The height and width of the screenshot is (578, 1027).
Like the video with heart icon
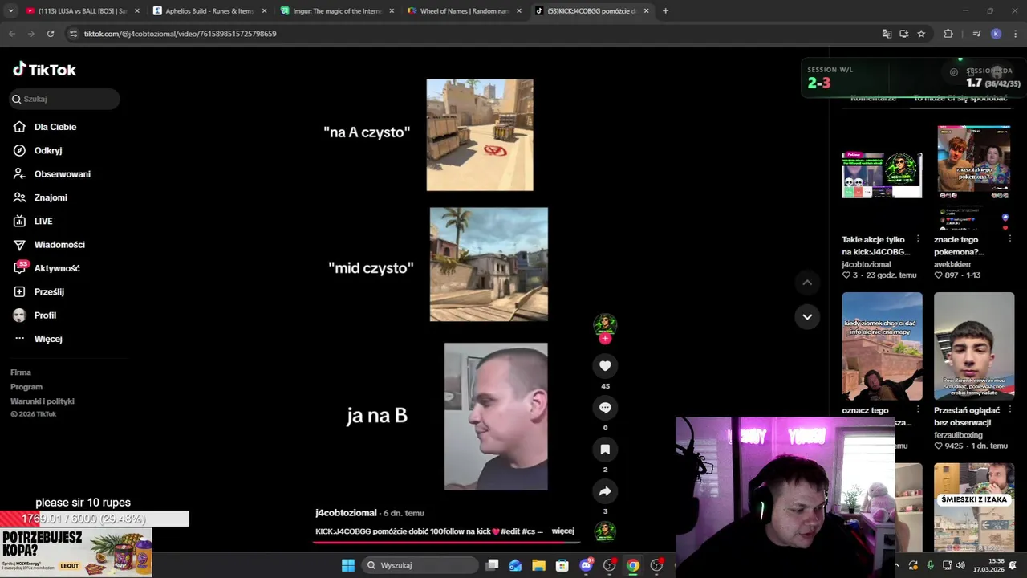[605, 366]
